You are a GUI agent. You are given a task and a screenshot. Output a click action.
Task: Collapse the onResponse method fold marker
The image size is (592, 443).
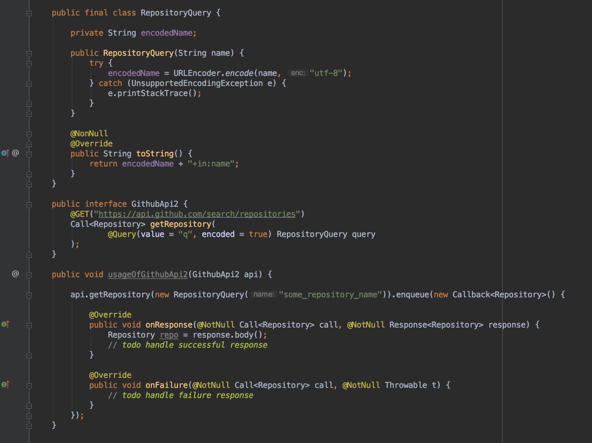[29, 325]
